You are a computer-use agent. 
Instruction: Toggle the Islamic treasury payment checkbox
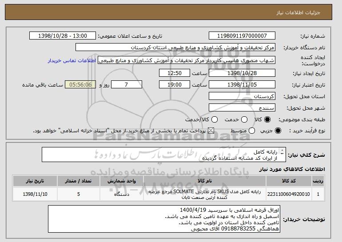[x=211, y=131]
